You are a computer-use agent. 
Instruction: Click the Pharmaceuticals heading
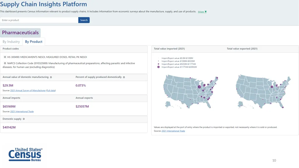click(x=20, y=33)
